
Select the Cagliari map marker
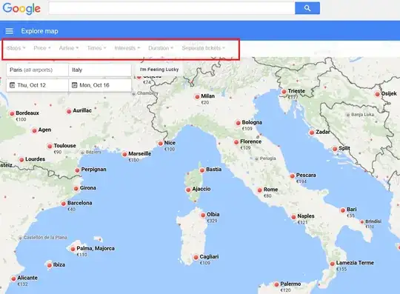click(x=196, y=257)
